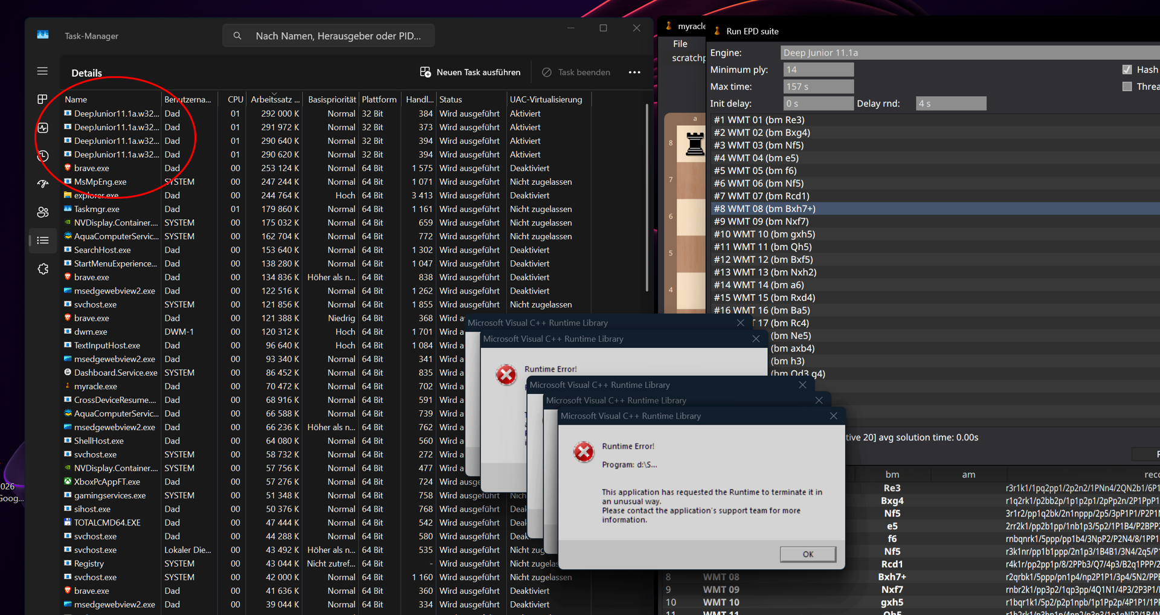Click the bm column header in results table
Image resolution: width=1160 pixels, height=615 pixels.
pos(892,474)
